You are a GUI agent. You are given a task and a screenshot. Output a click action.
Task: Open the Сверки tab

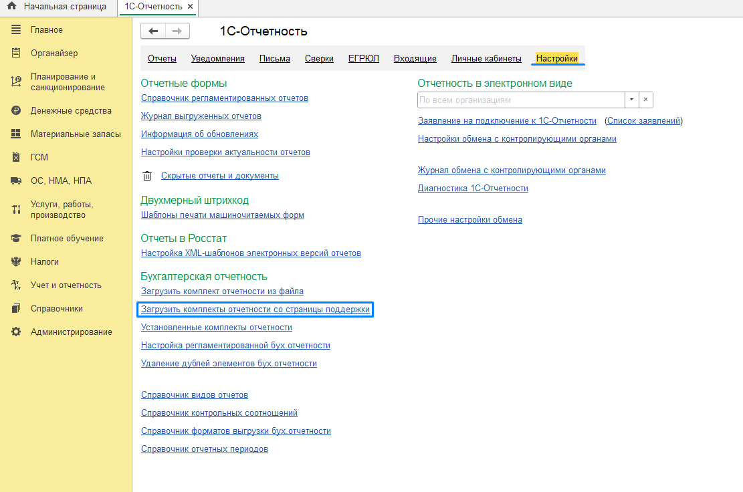point(320,59)
